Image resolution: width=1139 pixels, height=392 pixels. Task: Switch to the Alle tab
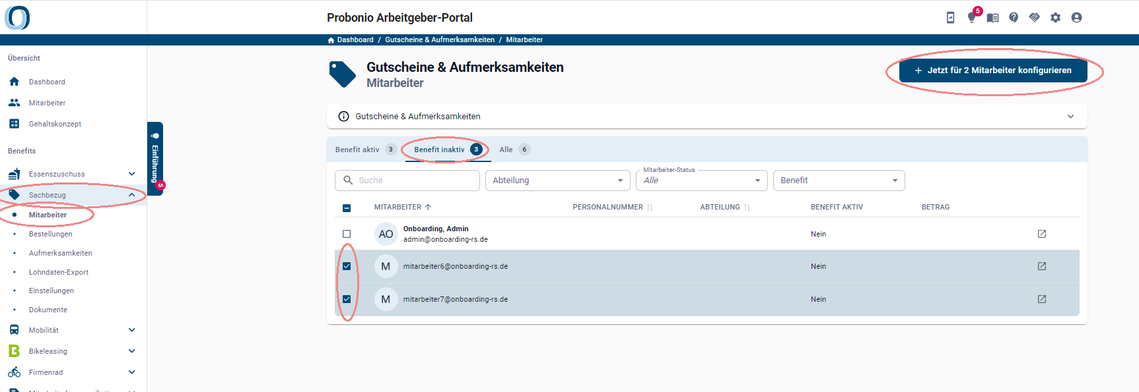(x=514, y=150)
